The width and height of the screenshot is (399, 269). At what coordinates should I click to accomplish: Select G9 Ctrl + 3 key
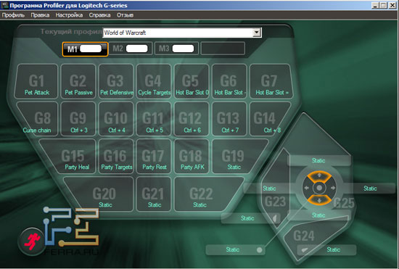78,119
